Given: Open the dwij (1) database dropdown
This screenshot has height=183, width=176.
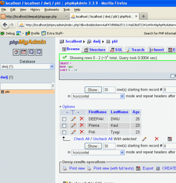Looking at the screenshot, I should pos(27,67).
